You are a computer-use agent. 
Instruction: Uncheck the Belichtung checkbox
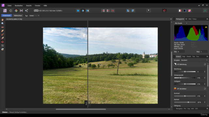(x=178, y=64)
